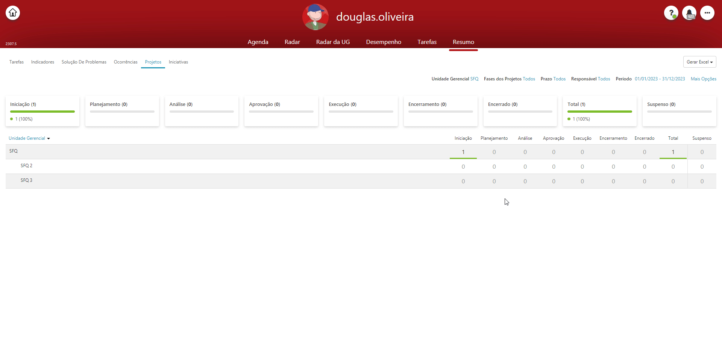The width and height of the screenshot is (722, 352).
Task: Click the version number 2307.5
Action: [11, 44]
